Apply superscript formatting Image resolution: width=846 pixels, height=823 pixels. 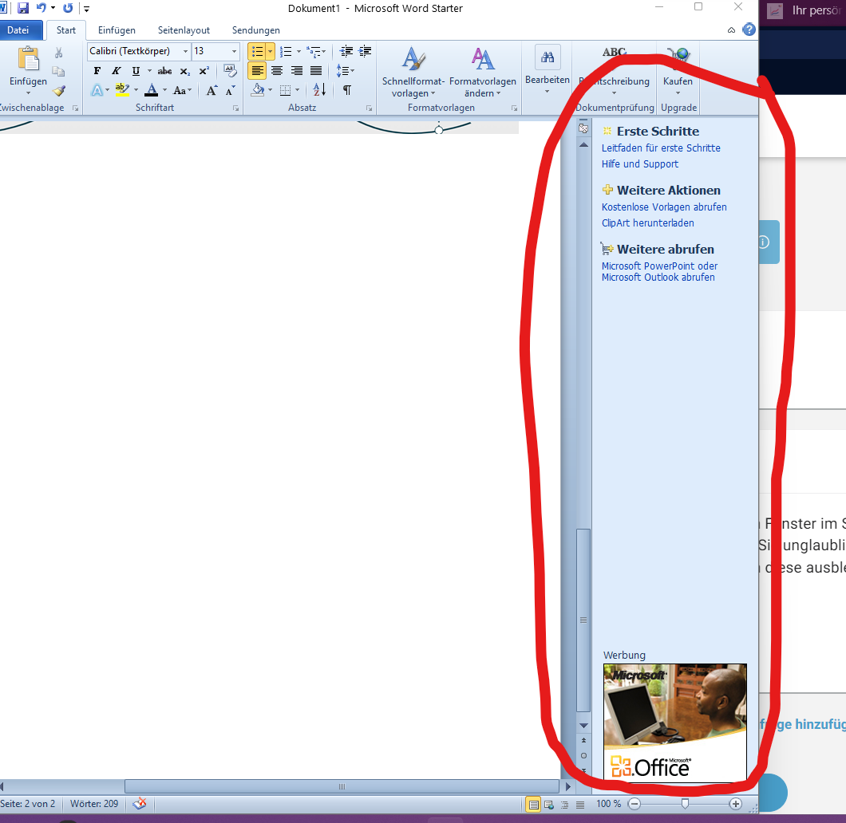[x=204, y=70]
